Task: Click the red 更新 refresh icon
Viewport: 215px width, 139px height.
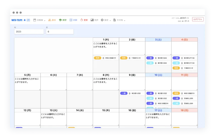Action: (82, 20)
